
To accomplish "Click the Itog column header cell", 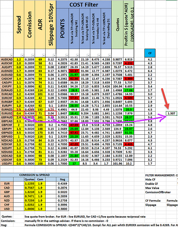I will 62,179.
